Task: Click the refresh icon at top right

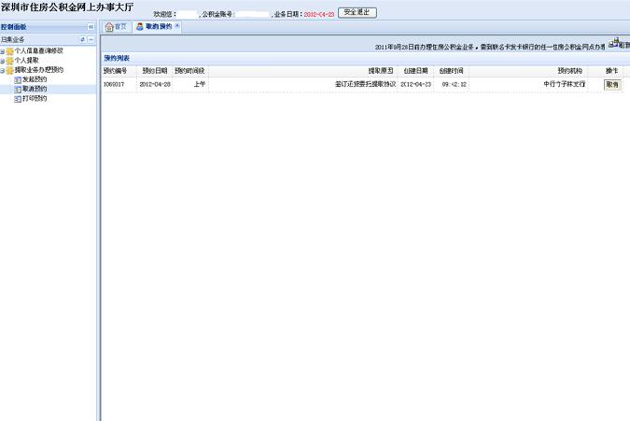Action: pos(615,43)
